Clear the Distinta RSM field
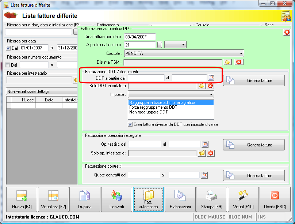This screenshot has height=224, width=295. coord(239,62)
